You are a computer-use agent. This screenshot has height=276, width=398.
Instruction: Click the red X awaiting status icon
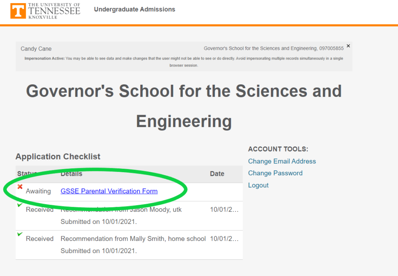[20, 187]
